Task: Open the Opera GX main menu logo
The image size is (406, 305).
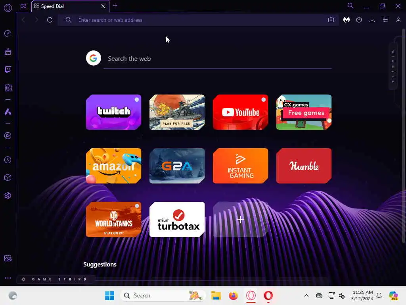Action: (x=8, y=8)
